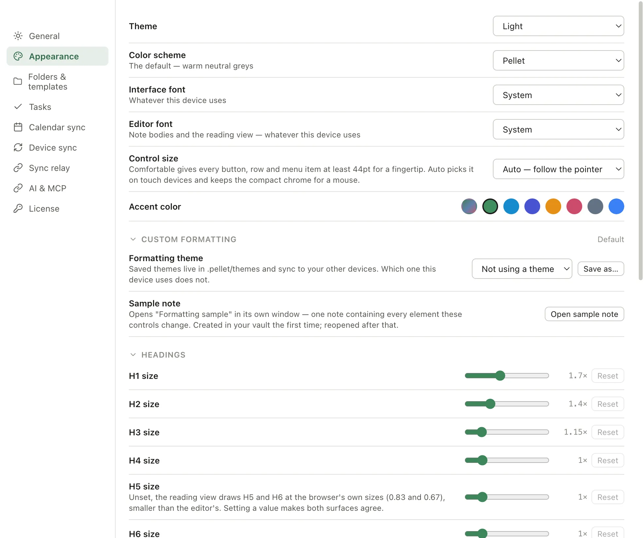
Task: Click the Folders & templates folder icon
Action: click(x=18, y=81)
